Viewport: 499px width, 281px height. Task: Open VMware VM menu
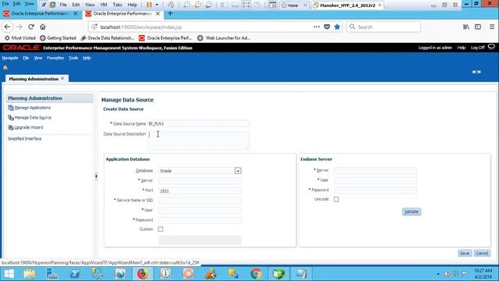click(x=104, y=5)
